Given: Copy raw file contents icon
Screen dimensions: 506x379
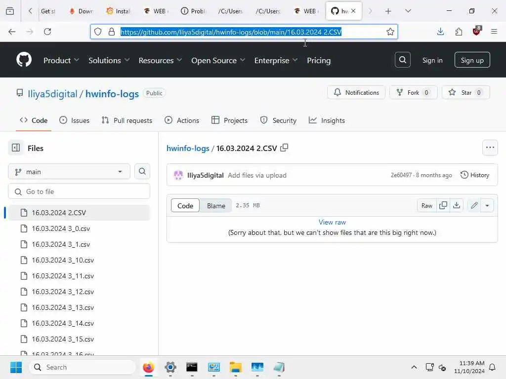Looking at the screenshot, I should pos(443,205).
